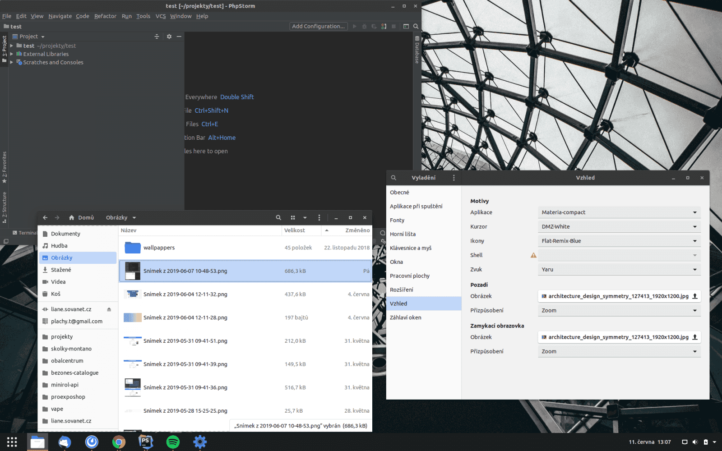Open the Aplikace theme dropdown showing Materia-compact
The width and height of the screenshot is (722, 451).
pyautogui.click(x=619, y=212)
